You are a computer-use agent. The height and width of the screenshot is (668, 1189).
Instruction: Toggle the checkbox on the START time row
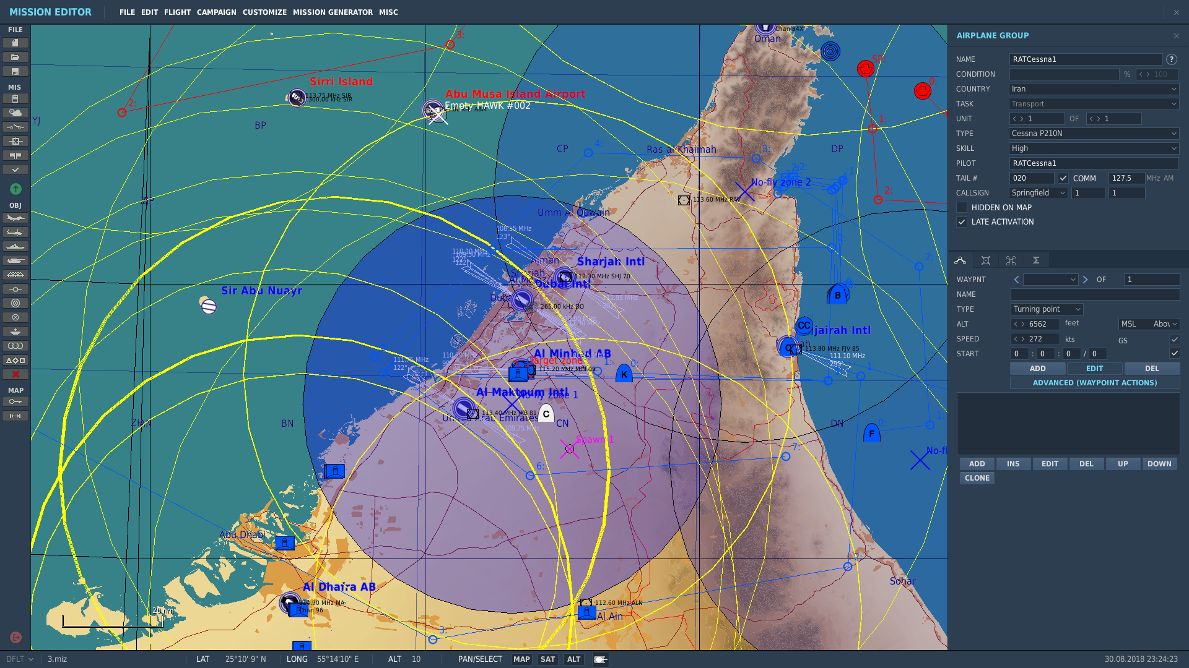coord(1174,353)
